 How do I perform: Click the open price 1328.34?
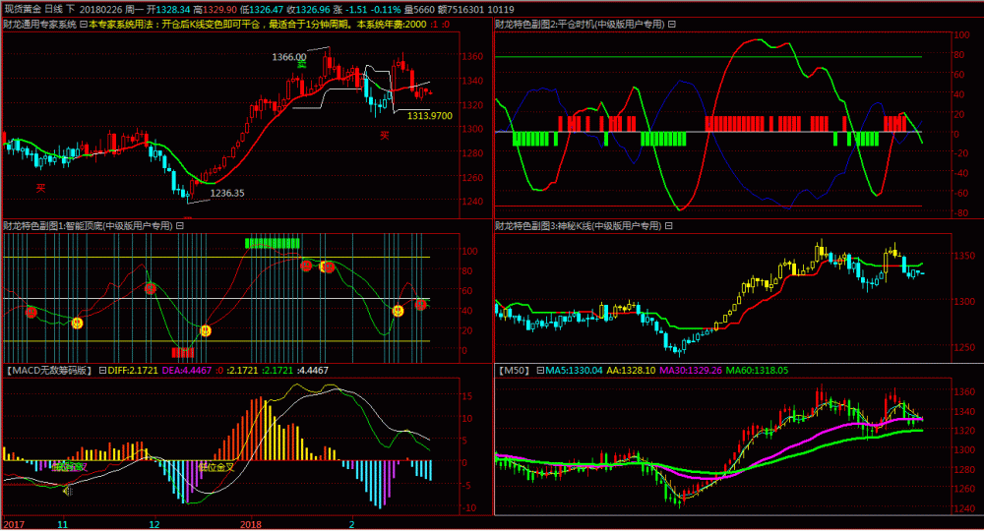pyautogui.click(x=173, y=10)
